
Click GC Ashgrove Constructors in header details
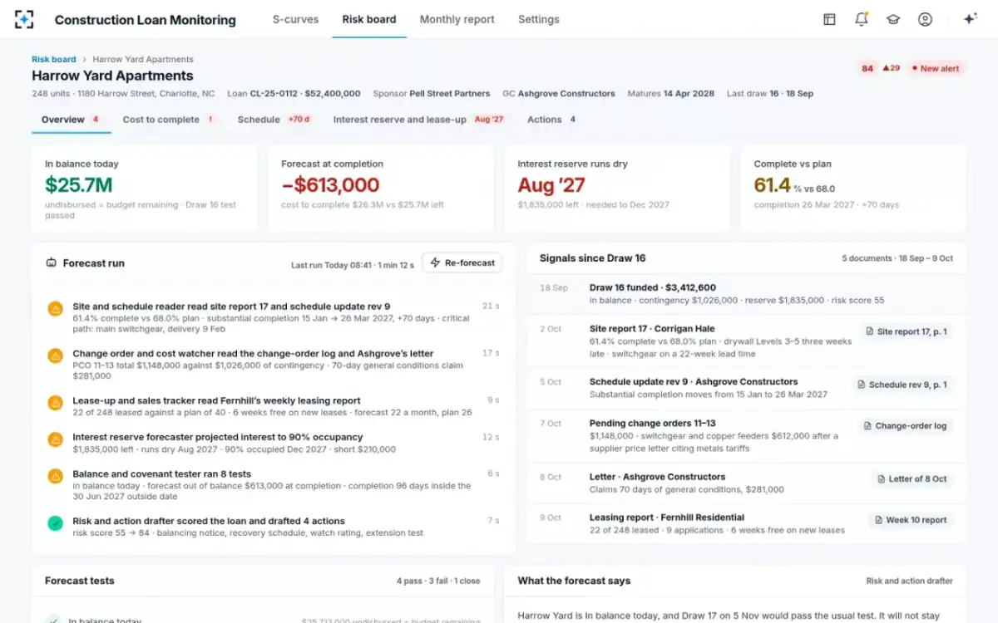click(x=559, y=94)
